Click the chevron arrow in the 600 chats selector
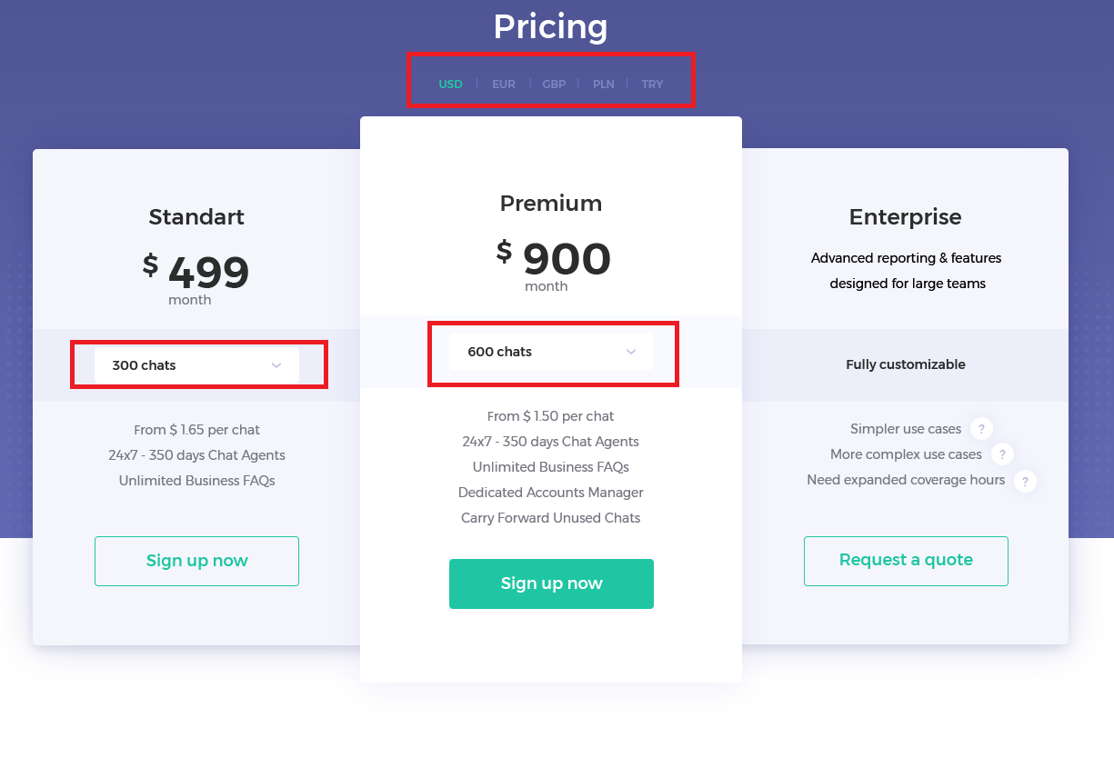 [630, 352]
